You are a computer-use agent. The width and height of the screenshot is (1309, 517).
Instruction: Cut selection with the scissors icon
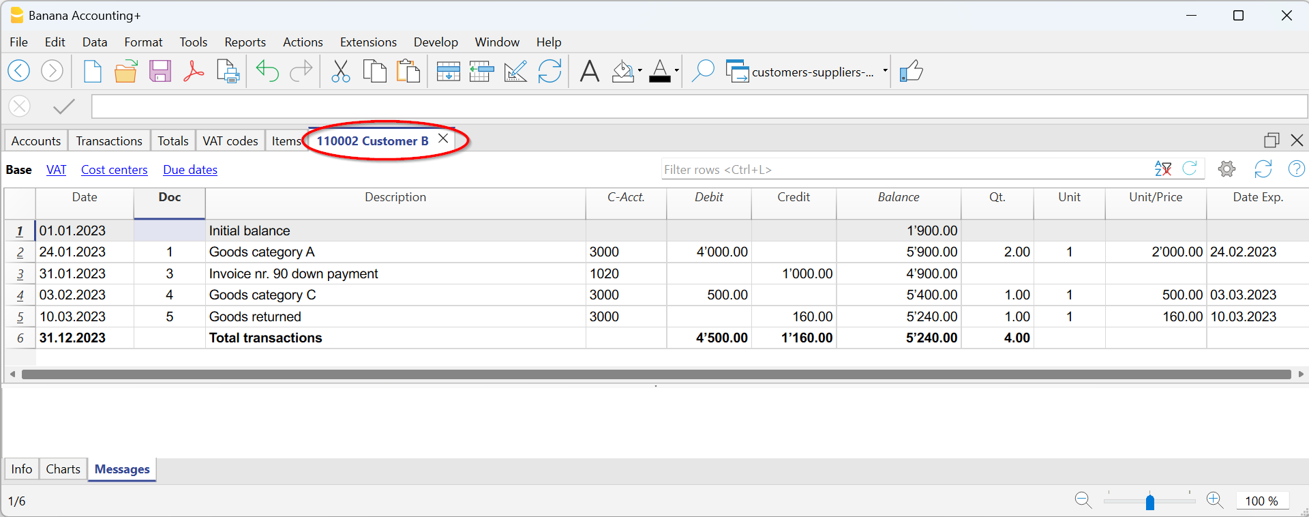coord(340,71)
